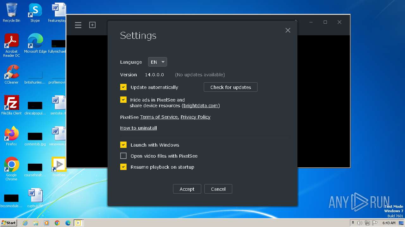Viewport: 405px width, 227px height.
Task: Open Windows Explorer folder from taskbar
Action: [x=36, y=223]
